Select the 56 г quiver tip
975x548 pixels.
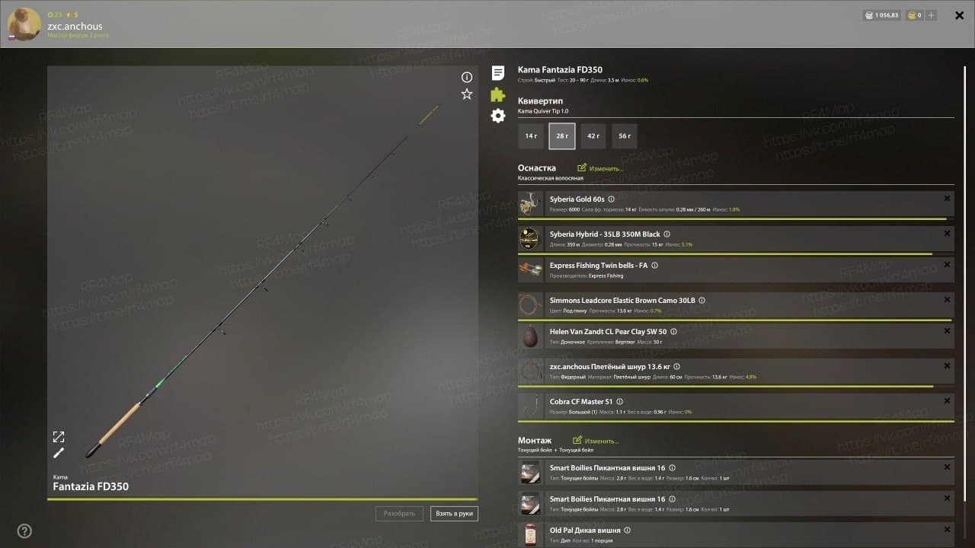click(x=625, y=136)
